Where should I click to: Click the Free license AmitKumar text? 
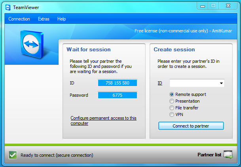(183, 31)
